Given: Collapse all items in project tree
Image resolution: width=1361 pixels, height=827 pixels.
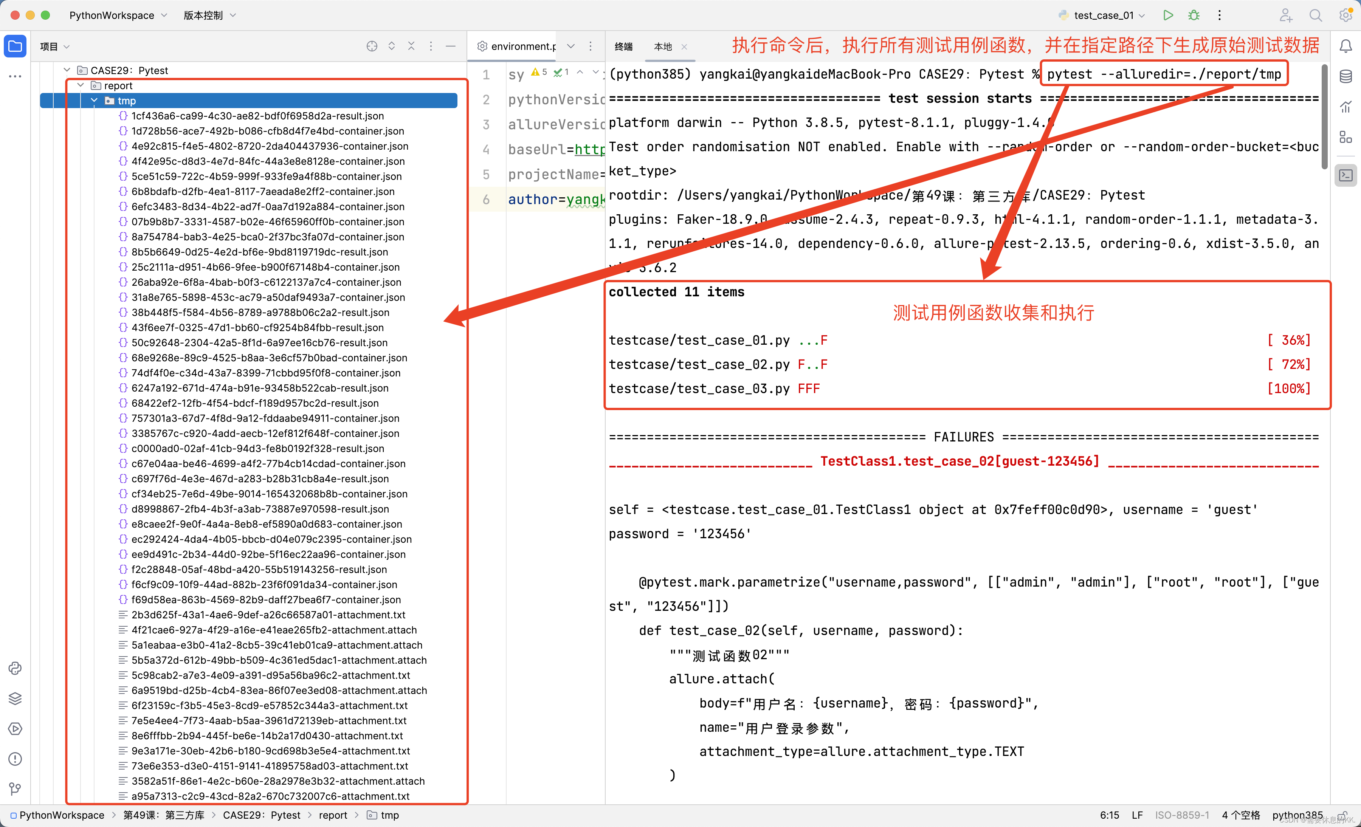Looking at the screenshot, I should point(411,46).
